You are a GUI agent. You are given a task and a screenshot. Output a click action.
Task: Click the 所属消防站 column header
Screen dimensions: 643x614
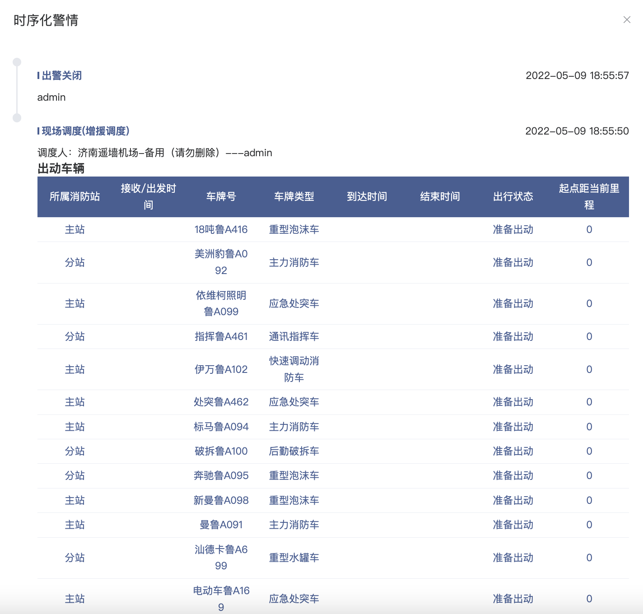click(75, 196)
